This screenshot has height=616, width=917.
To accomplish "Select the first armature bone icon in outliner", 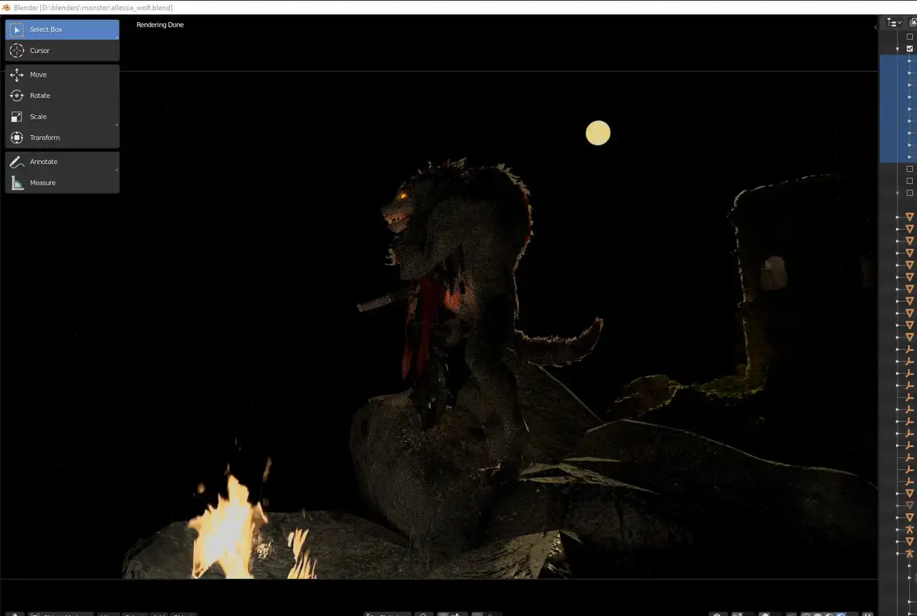I will (910, 349).
